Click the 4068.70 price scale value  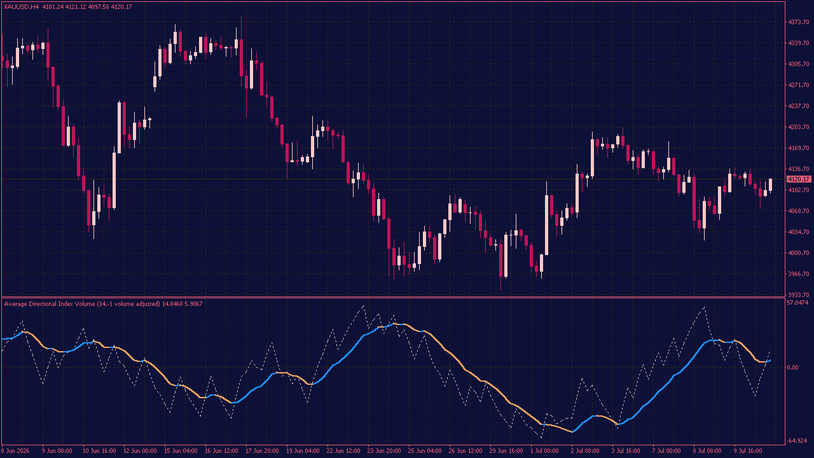click(797, 211)
